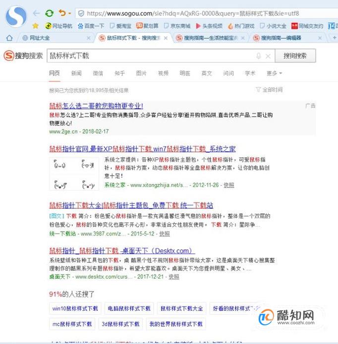Clear search box with X icon
This screenshot has width=338, height=344.
tap(268, 56)
